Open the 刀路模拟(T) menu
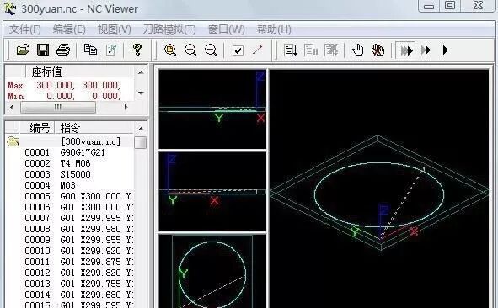Image resolution: width=498 pixels, height=308 pixels. (169, 29)
